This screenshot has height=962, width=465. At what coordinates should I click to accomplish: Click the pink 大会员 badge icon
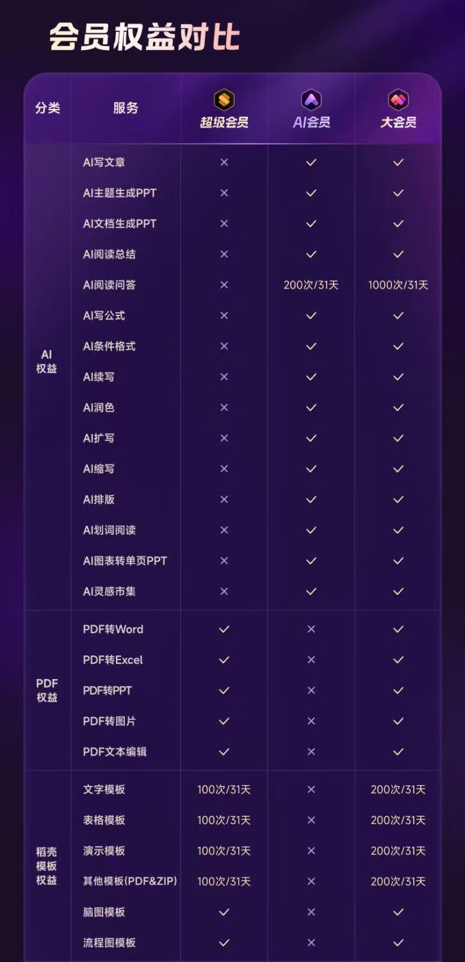(x=398, y=100)
